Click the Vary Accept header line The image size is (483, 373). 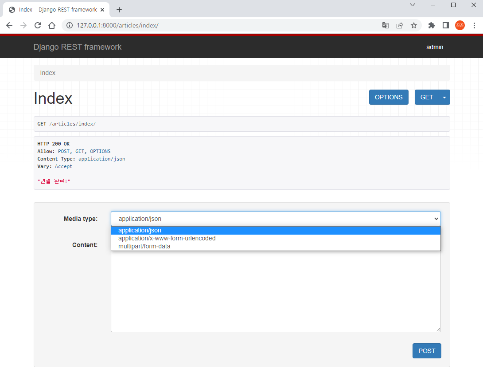(x=55, y=166)
